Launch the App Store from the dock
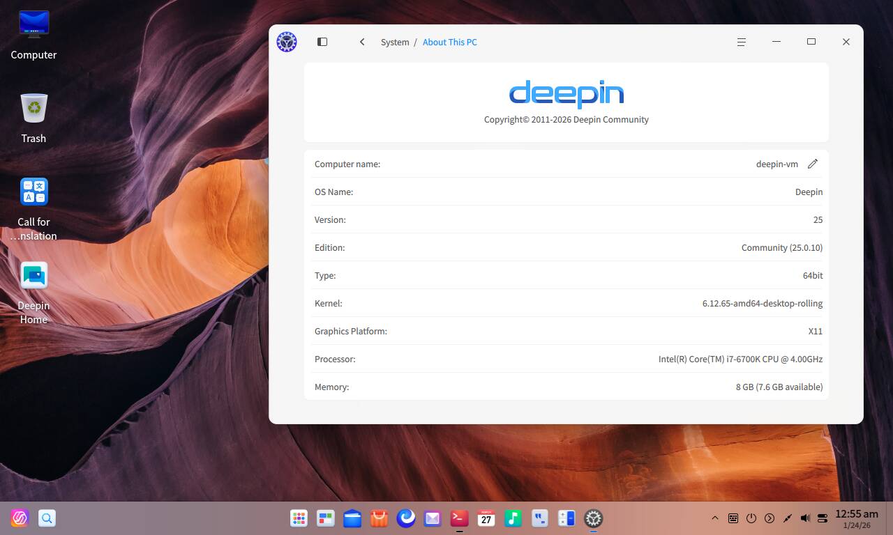This screenshot has width=893, height=535. (379, 518)
